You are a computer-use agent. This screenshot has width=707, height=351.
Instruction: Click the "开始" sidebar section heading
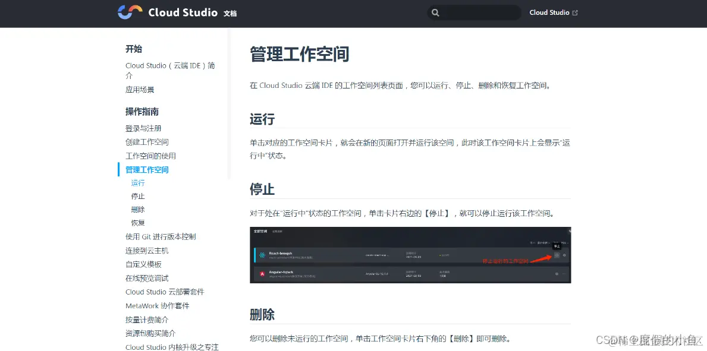pyautogui.click(x=133, y=49)
